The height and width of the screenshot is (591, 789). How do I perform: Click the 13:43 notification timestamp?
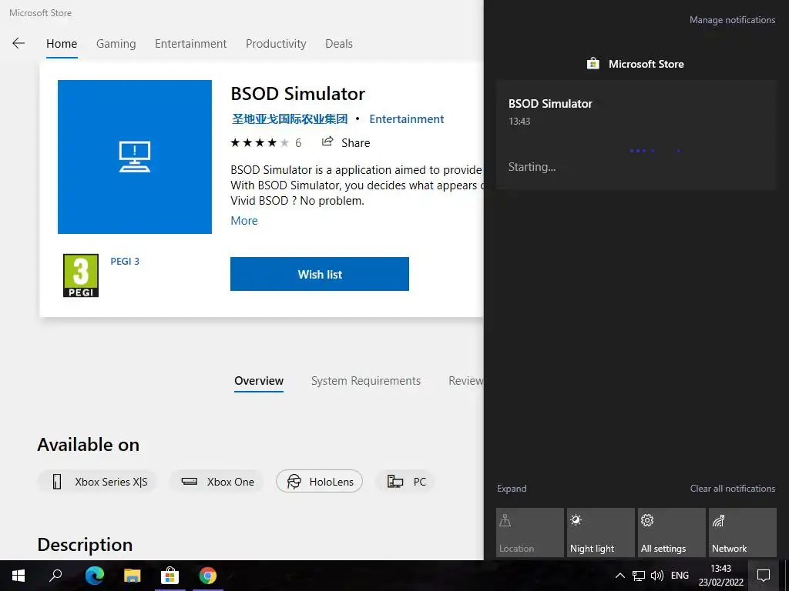(519, 121)
